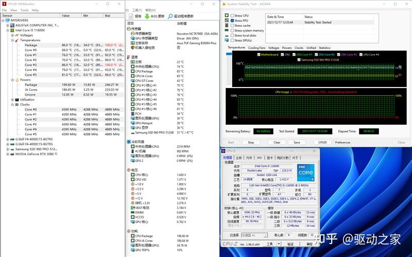Click the MYDRIVERS computer icon in HWMonitor
This screenshot has height=257, width=412.
8,20
